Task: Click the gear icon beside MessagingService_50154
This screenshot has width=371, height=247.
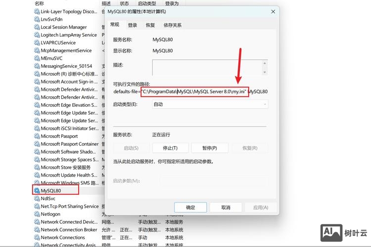Action: 37,66
